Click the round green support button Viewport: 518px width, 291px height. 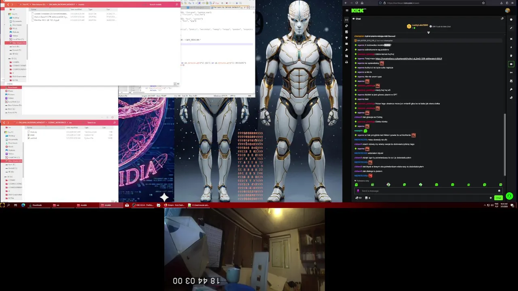click(509, 196)
